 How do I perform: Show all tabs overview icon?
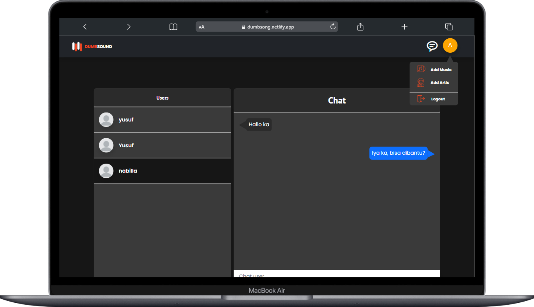[449, 27]
